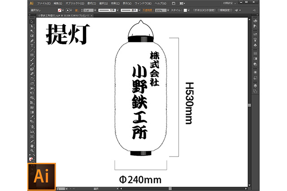
Task: Open the stroke color dropdown arrow
Action: click(x=71, y=10)
